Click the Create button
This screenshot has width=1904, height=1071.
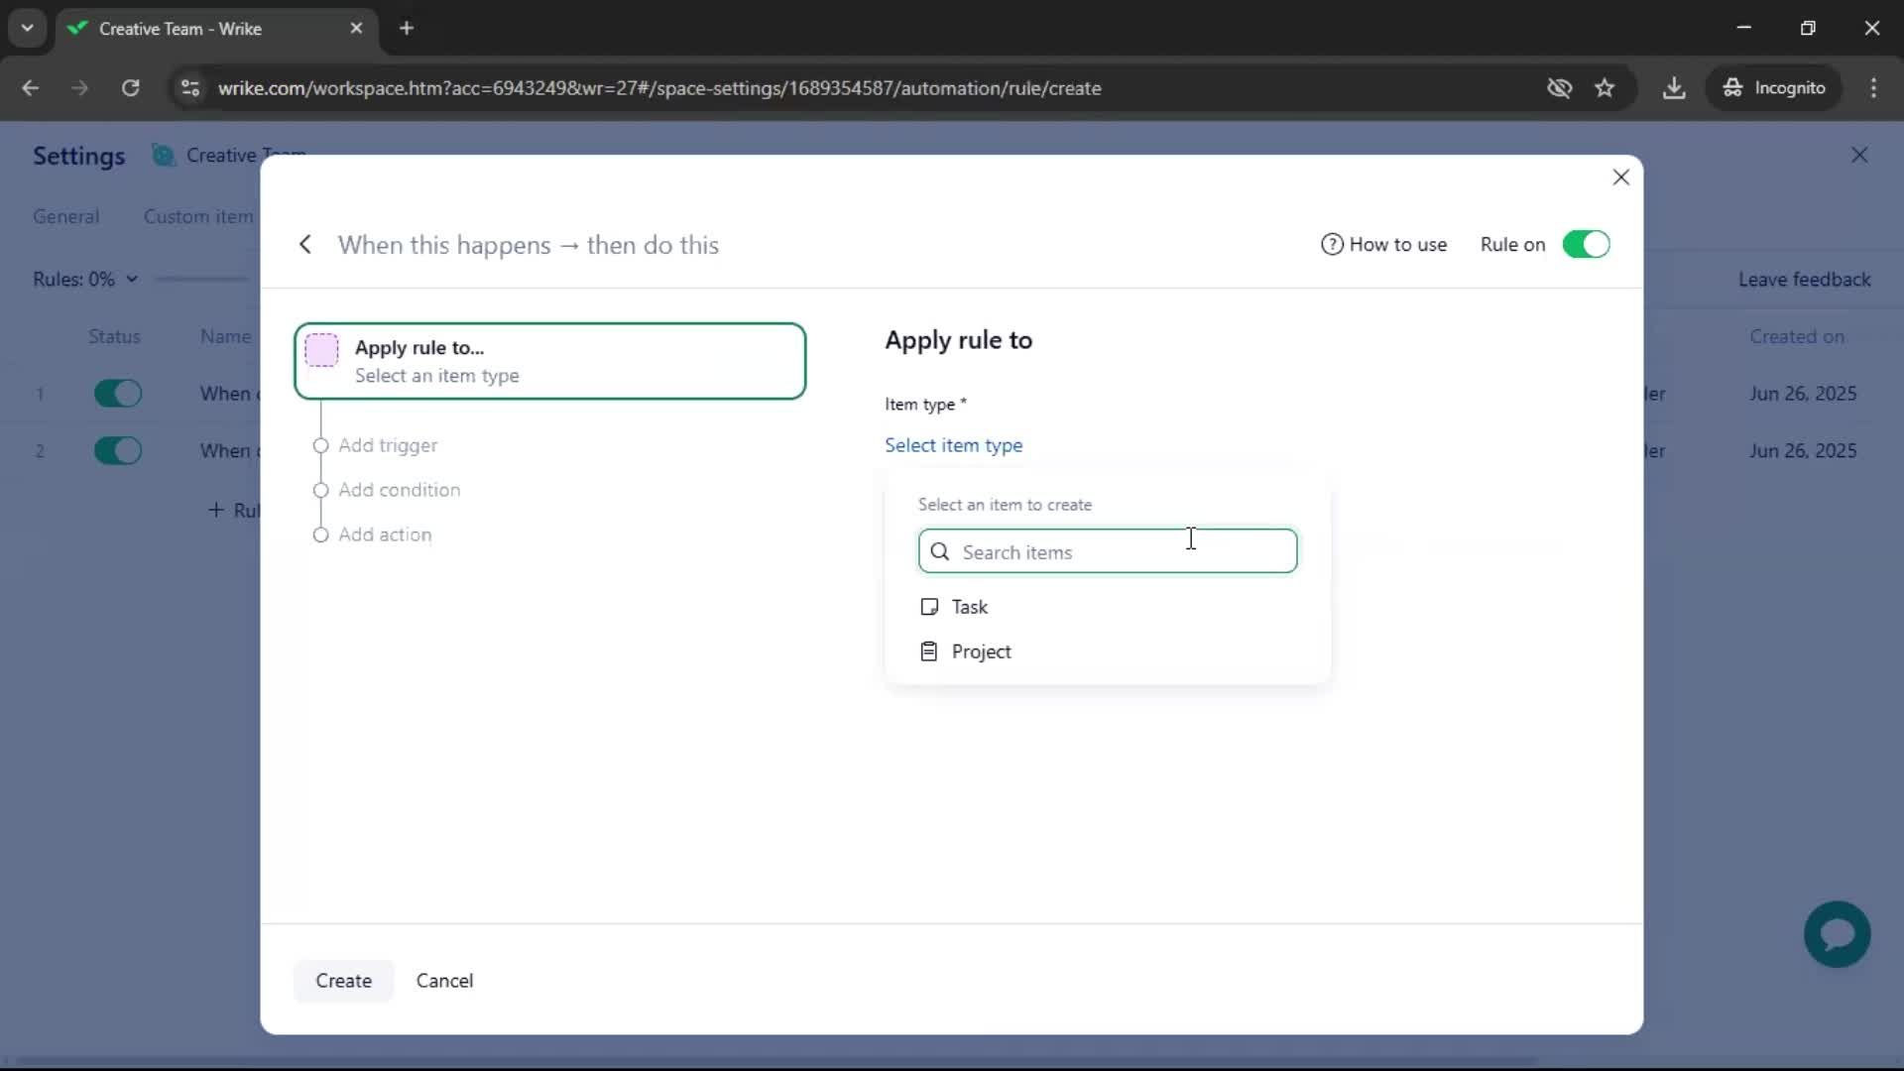(x=343, y=981)
